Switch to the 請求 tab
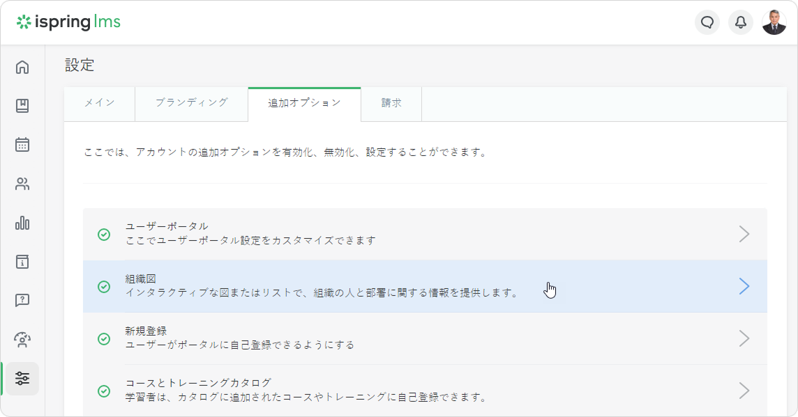This screenshot has height=417, width=798. click(391, 103)
